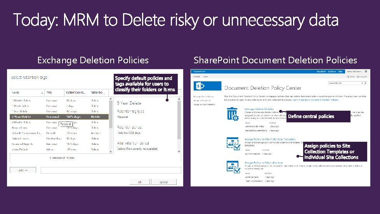The image size is (380, 214).
Task: Open SkyDrive in the SharePoint top bar
Action: pos(332,71)
